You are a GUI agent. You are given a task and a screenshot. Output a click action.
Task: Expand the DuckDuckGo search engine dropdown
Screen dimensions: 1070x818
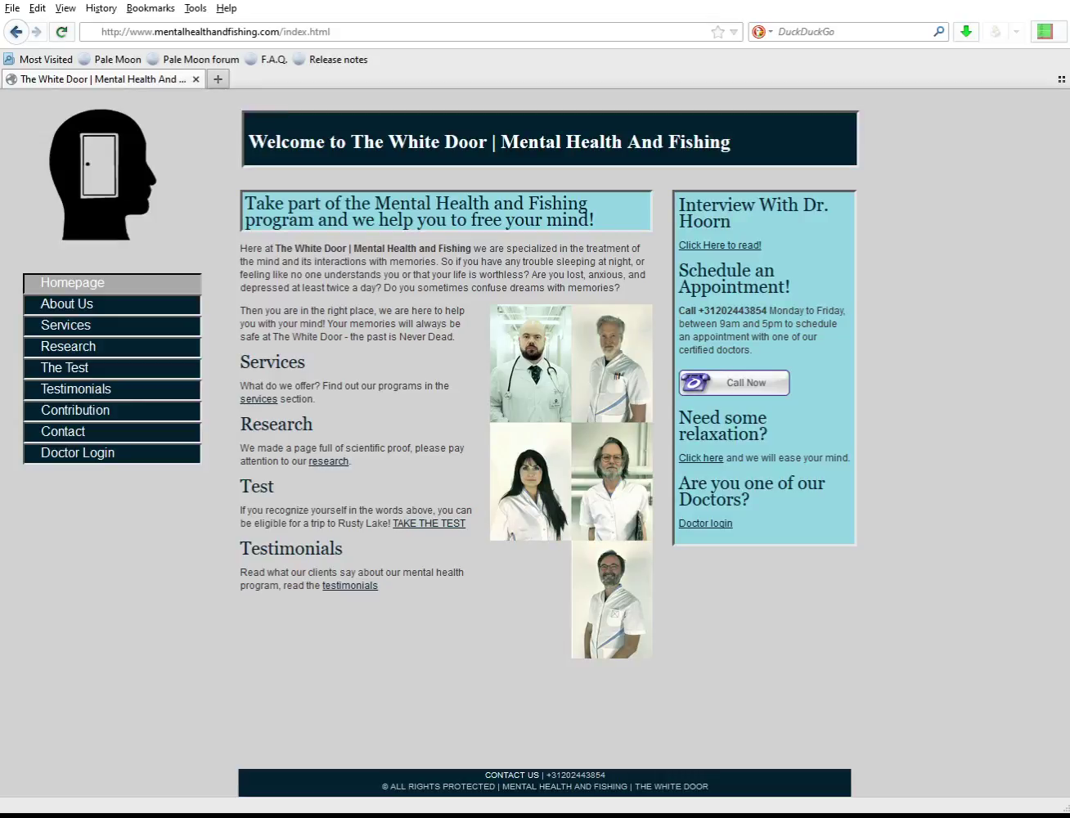pyautogui.click(x=762, y=32)
